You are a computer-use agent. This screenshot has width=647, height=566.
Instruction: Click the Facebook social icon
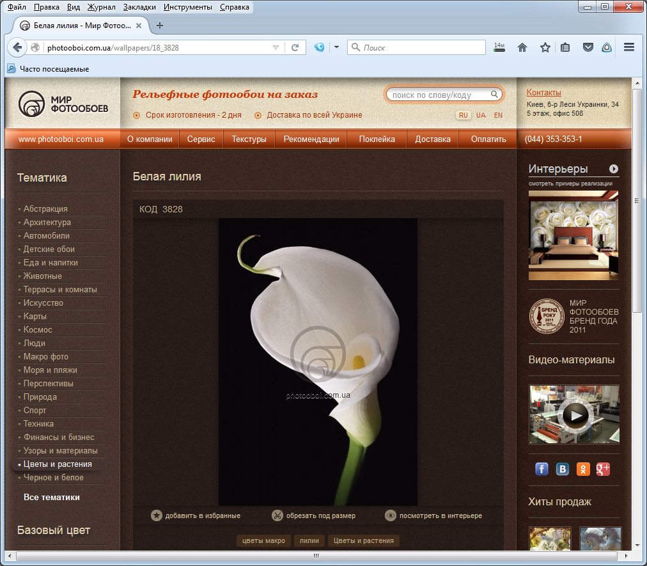(x=542, y=469)
